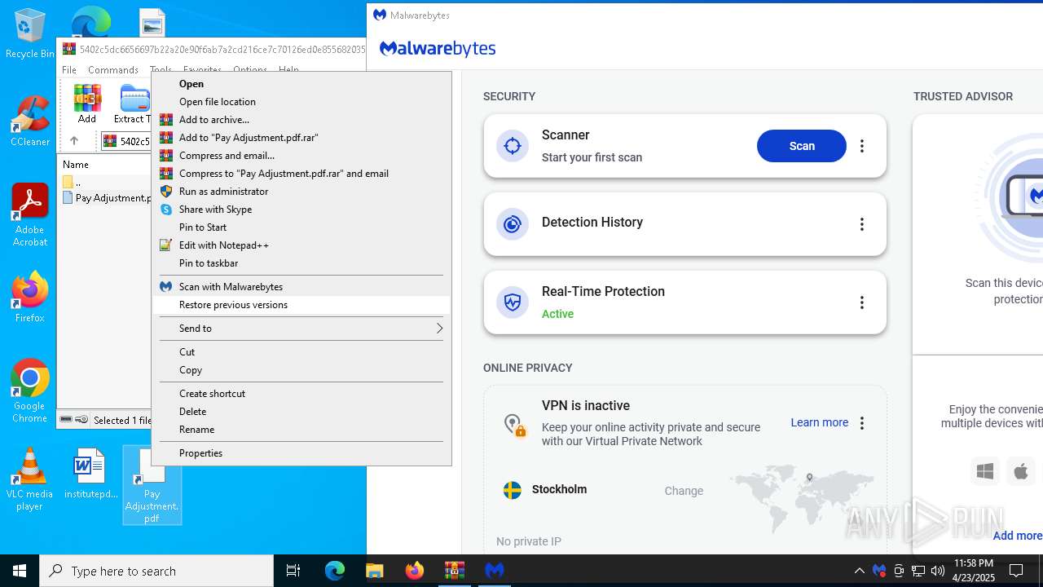
Task: Select Pay Adjustment file in WinRAR list
Action: 106,198
